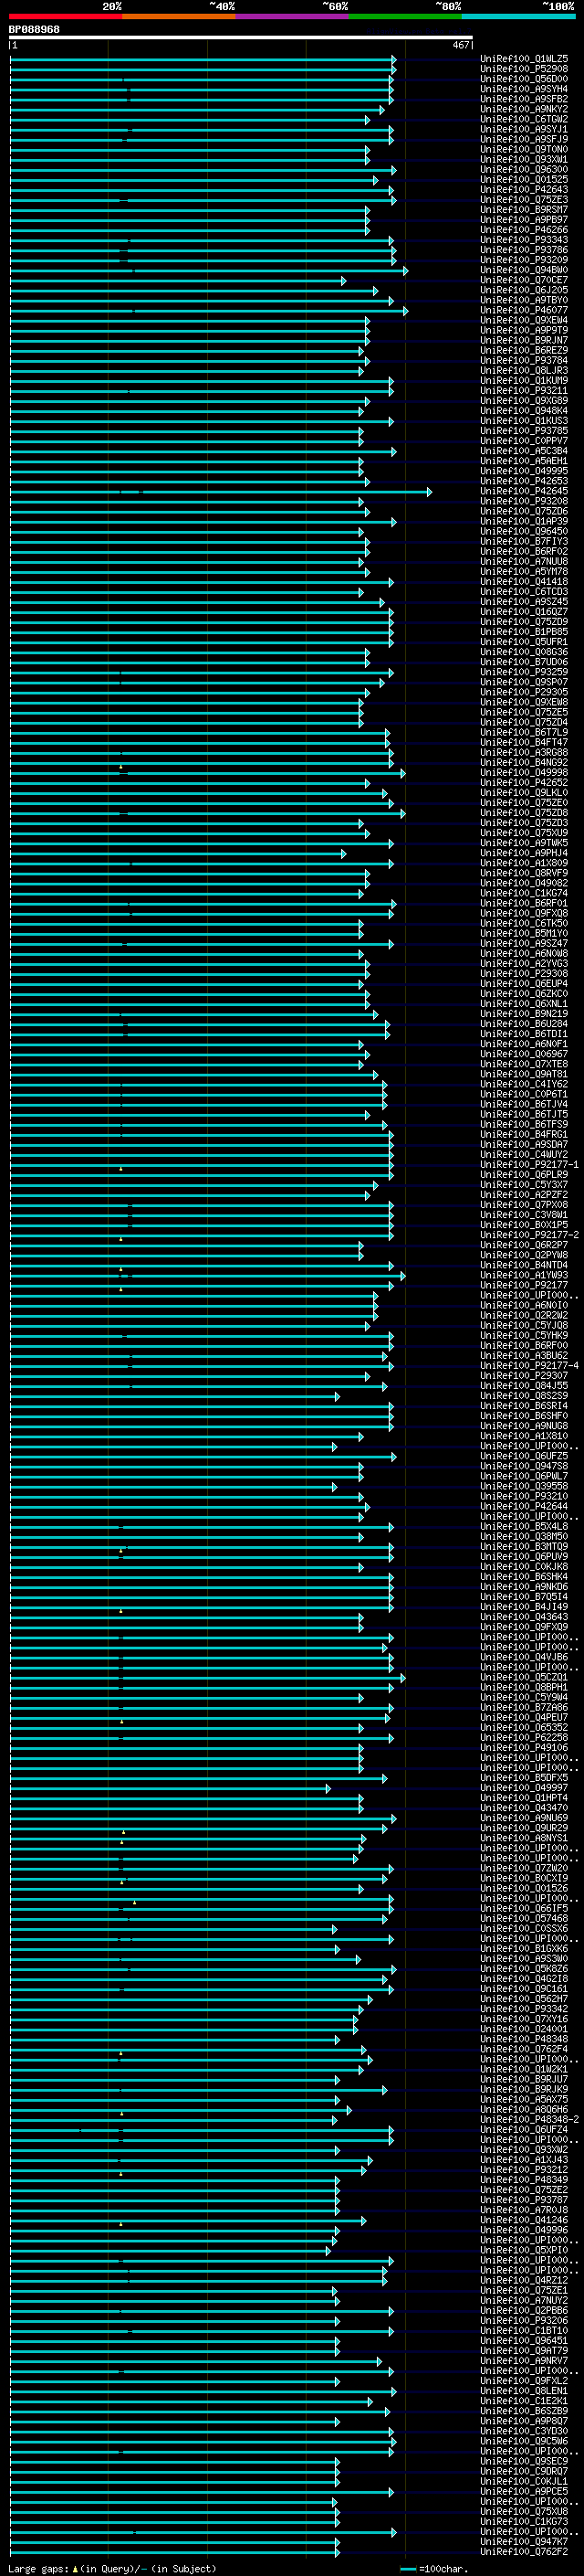Image resolution: width=584 pixels, height=2576 pixels.
Task: Click the UniRef100_A1YW93 label
Action: pos(524,1275)
